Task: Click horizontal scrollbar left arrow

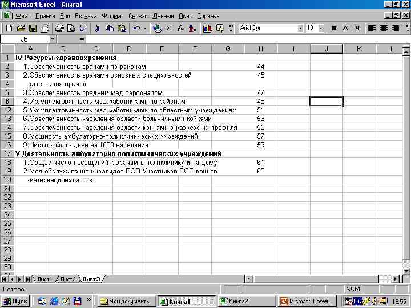Action: pos(248,279)
